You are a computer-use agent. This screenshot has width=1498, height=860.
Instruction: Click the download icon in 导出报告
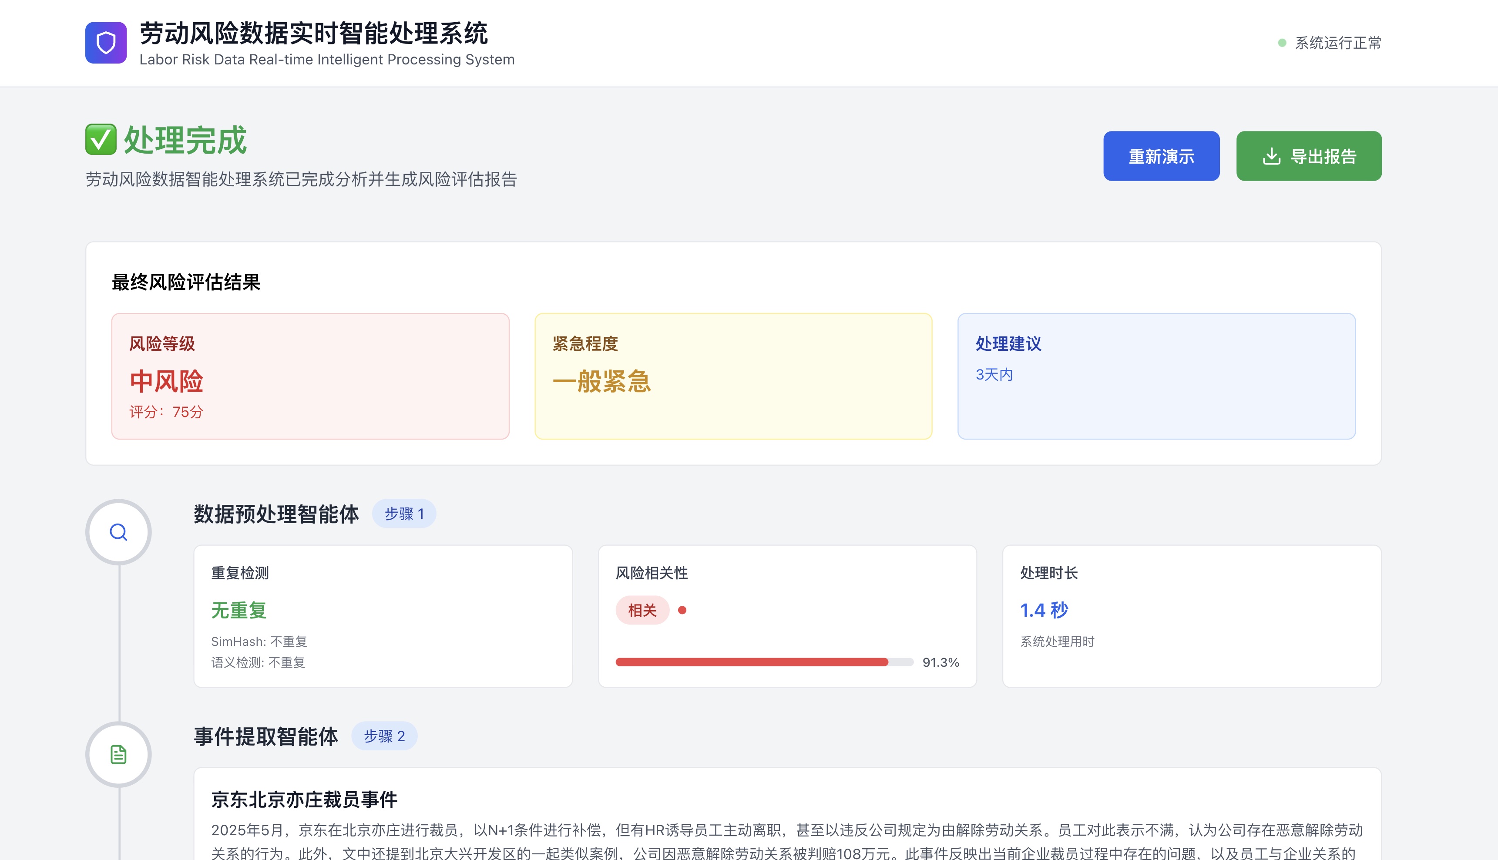[x=1271, y=157]
